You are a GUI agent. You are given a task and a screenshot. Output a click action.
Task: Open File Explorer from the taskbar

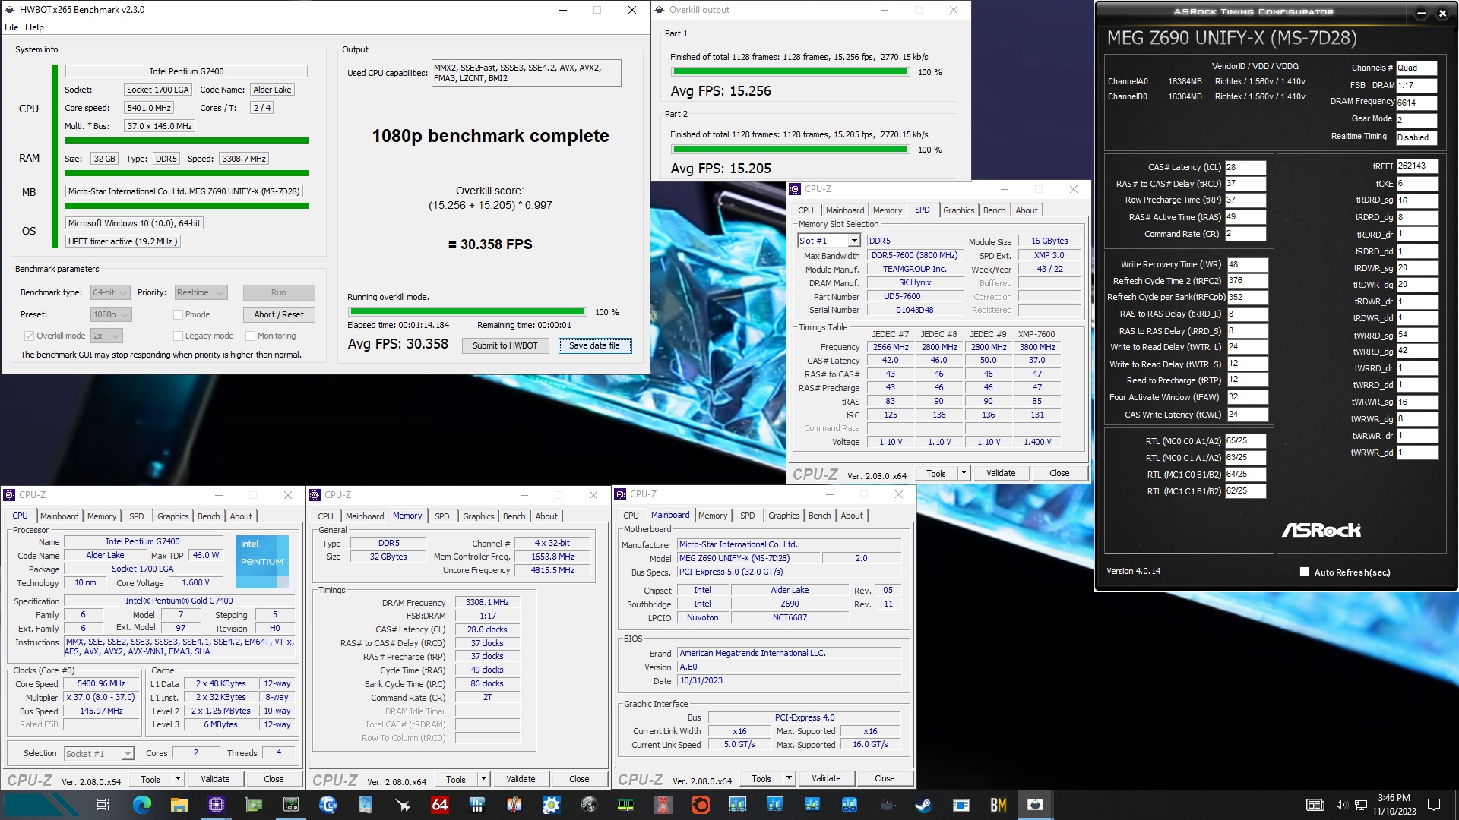[x=179, y=805]
